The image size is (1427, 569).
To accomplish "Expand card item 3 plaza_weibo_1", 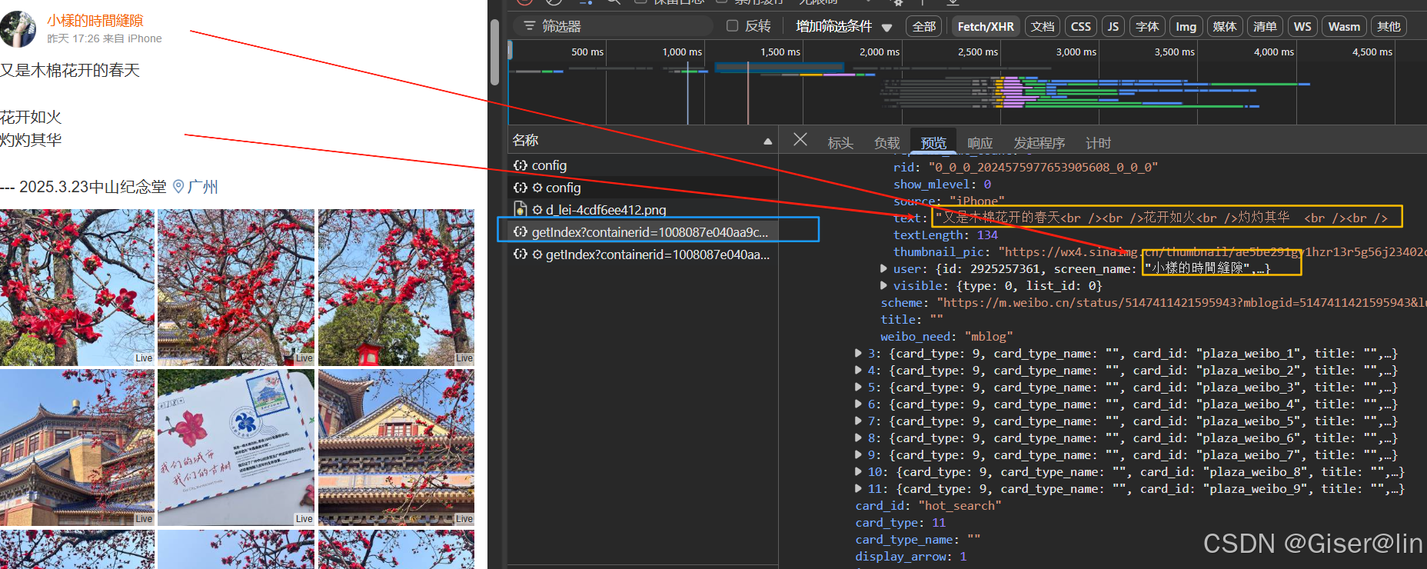I will [858, 353].
